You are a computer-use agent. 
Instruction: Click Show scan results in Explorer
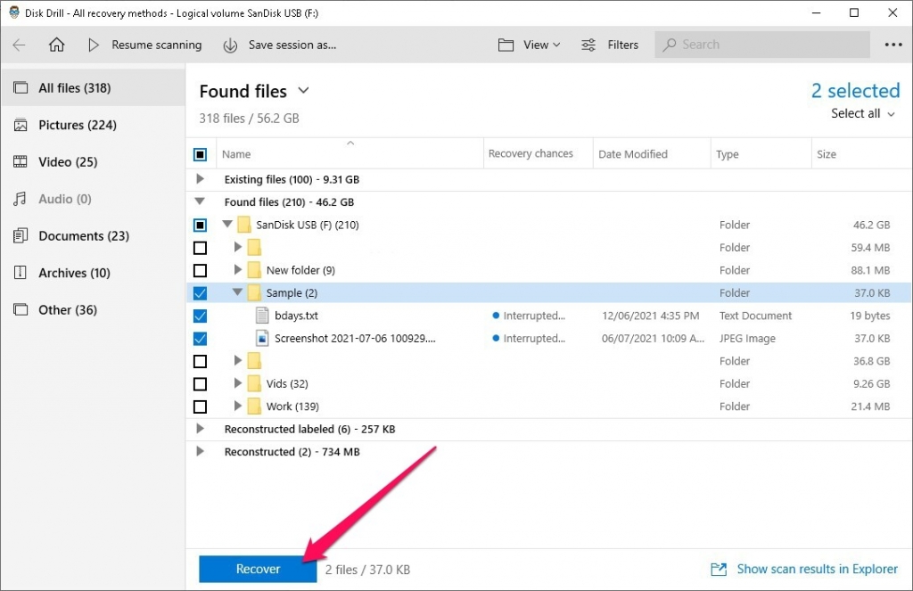pos(817,569)
